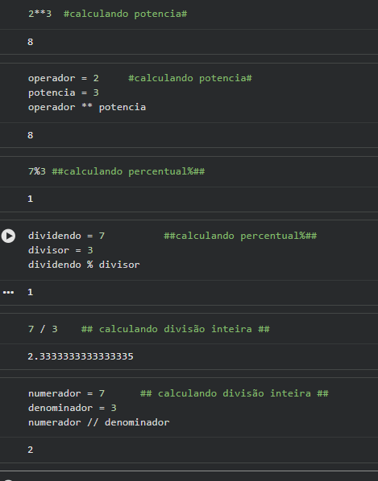The image size is (378, 481).
Task: Click the 'numerador = 7' assignment
Action: (x=66, y=393)
